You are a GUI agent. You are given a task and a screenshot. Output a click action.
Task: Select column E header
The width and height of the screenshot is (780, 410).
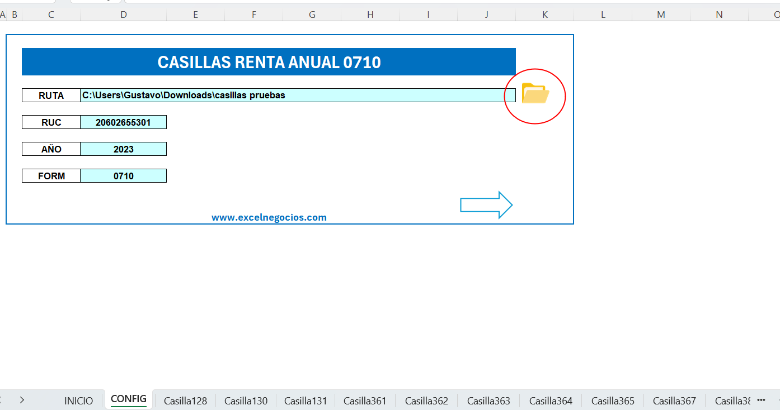click(196, 15)
